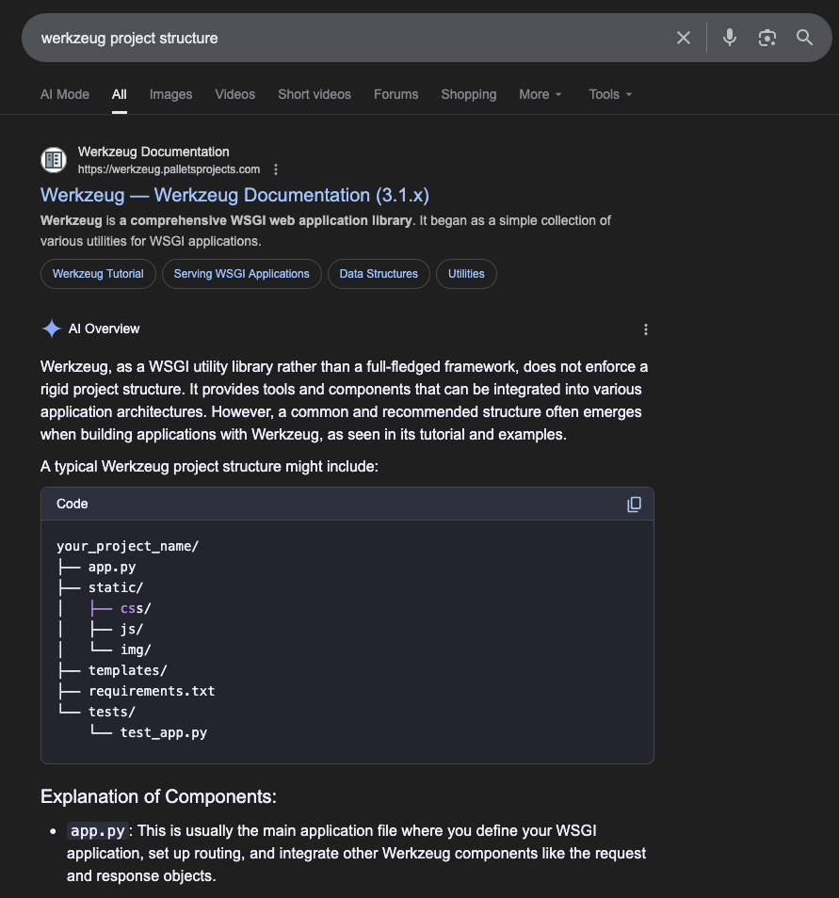
Task: Switch to the Videos tab
Action: 234,94
